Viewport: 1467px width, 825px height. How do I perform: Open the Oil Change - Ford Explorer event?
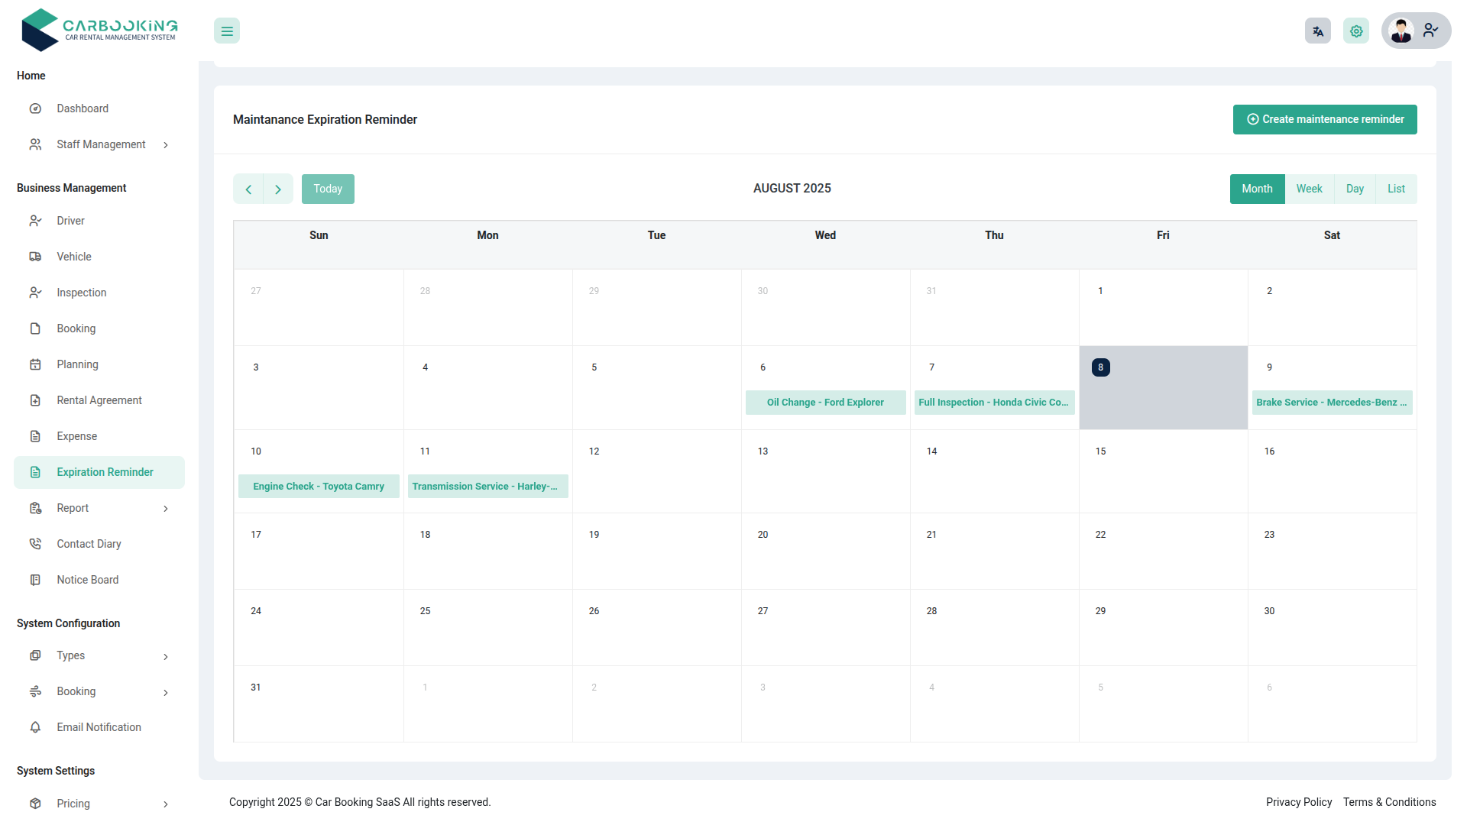coord(825,403)
